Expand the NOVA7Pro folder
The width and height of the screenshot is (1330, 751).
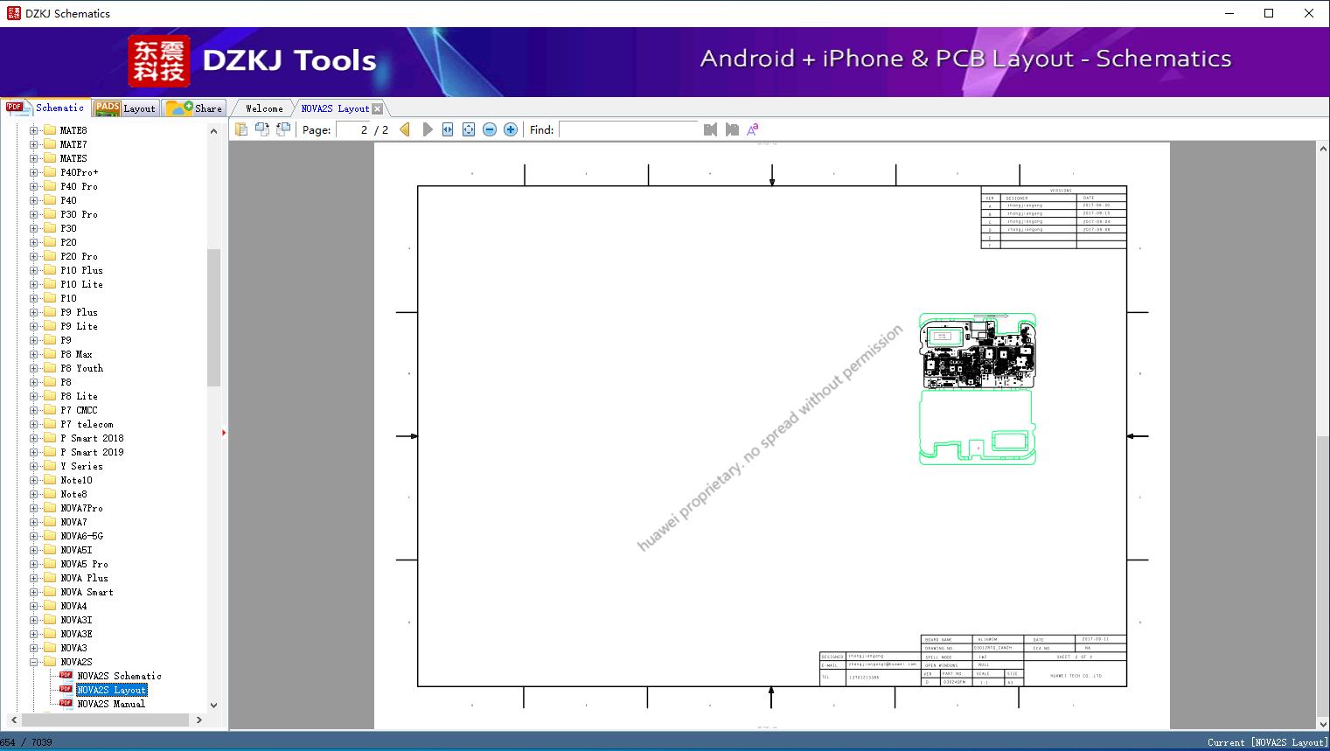click(34, 508)
